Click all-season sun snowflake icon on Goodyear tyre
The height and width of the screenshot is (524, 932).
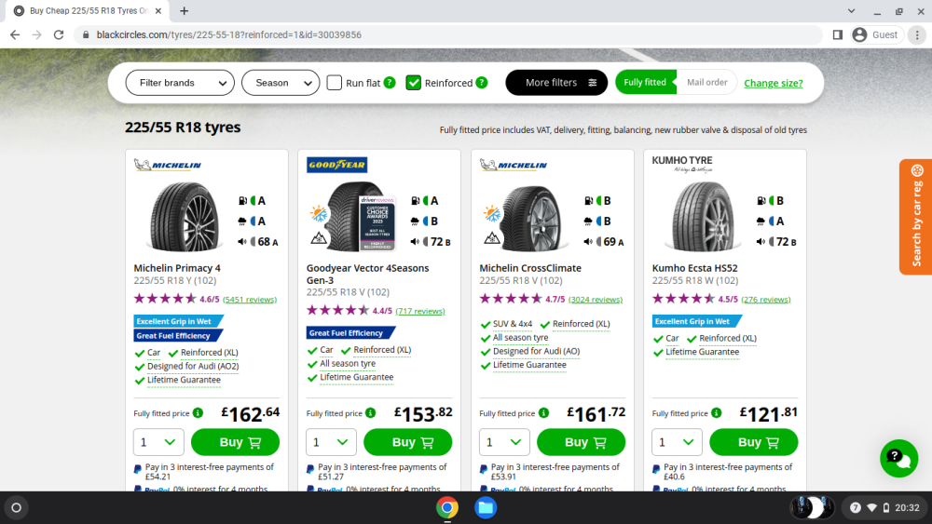[319, 213]
